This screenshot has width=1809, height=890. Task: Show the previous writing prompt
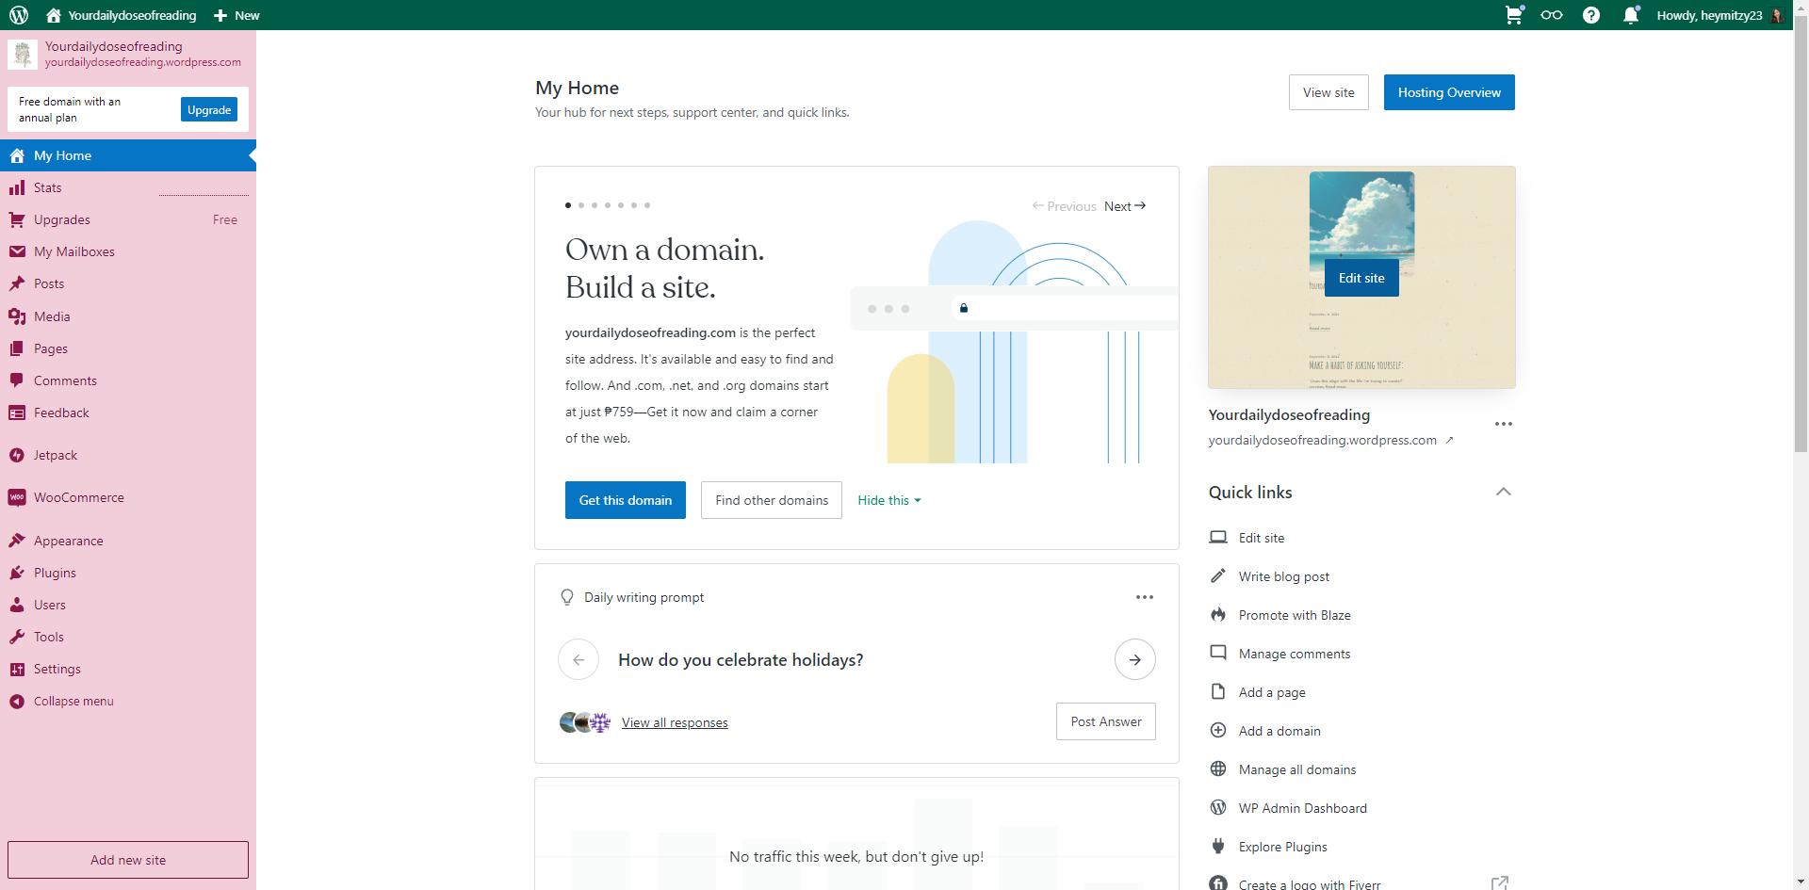(579, 659)
